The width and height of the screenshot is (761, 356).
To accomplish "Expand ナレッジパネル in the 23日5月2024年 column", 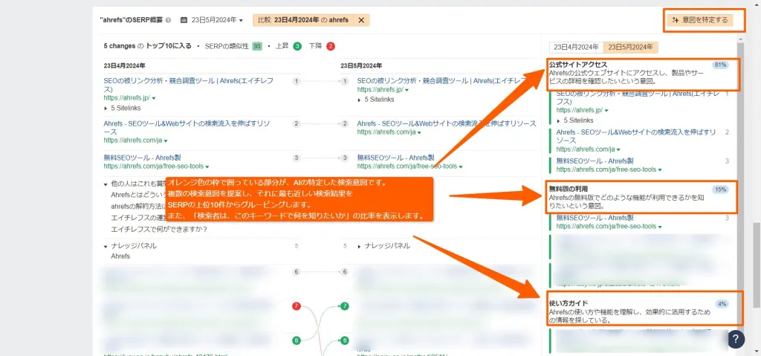I will tap(359, 246).
